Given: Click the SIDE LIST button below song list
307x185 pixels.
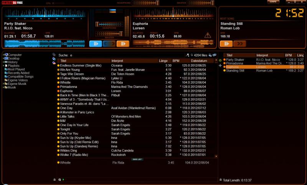Looking at the screenshot, I should click(x=137, y=159).
